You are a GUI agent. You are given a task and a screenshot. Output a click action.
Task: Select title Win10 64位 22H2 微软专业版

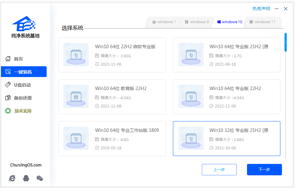pos(125,47)
